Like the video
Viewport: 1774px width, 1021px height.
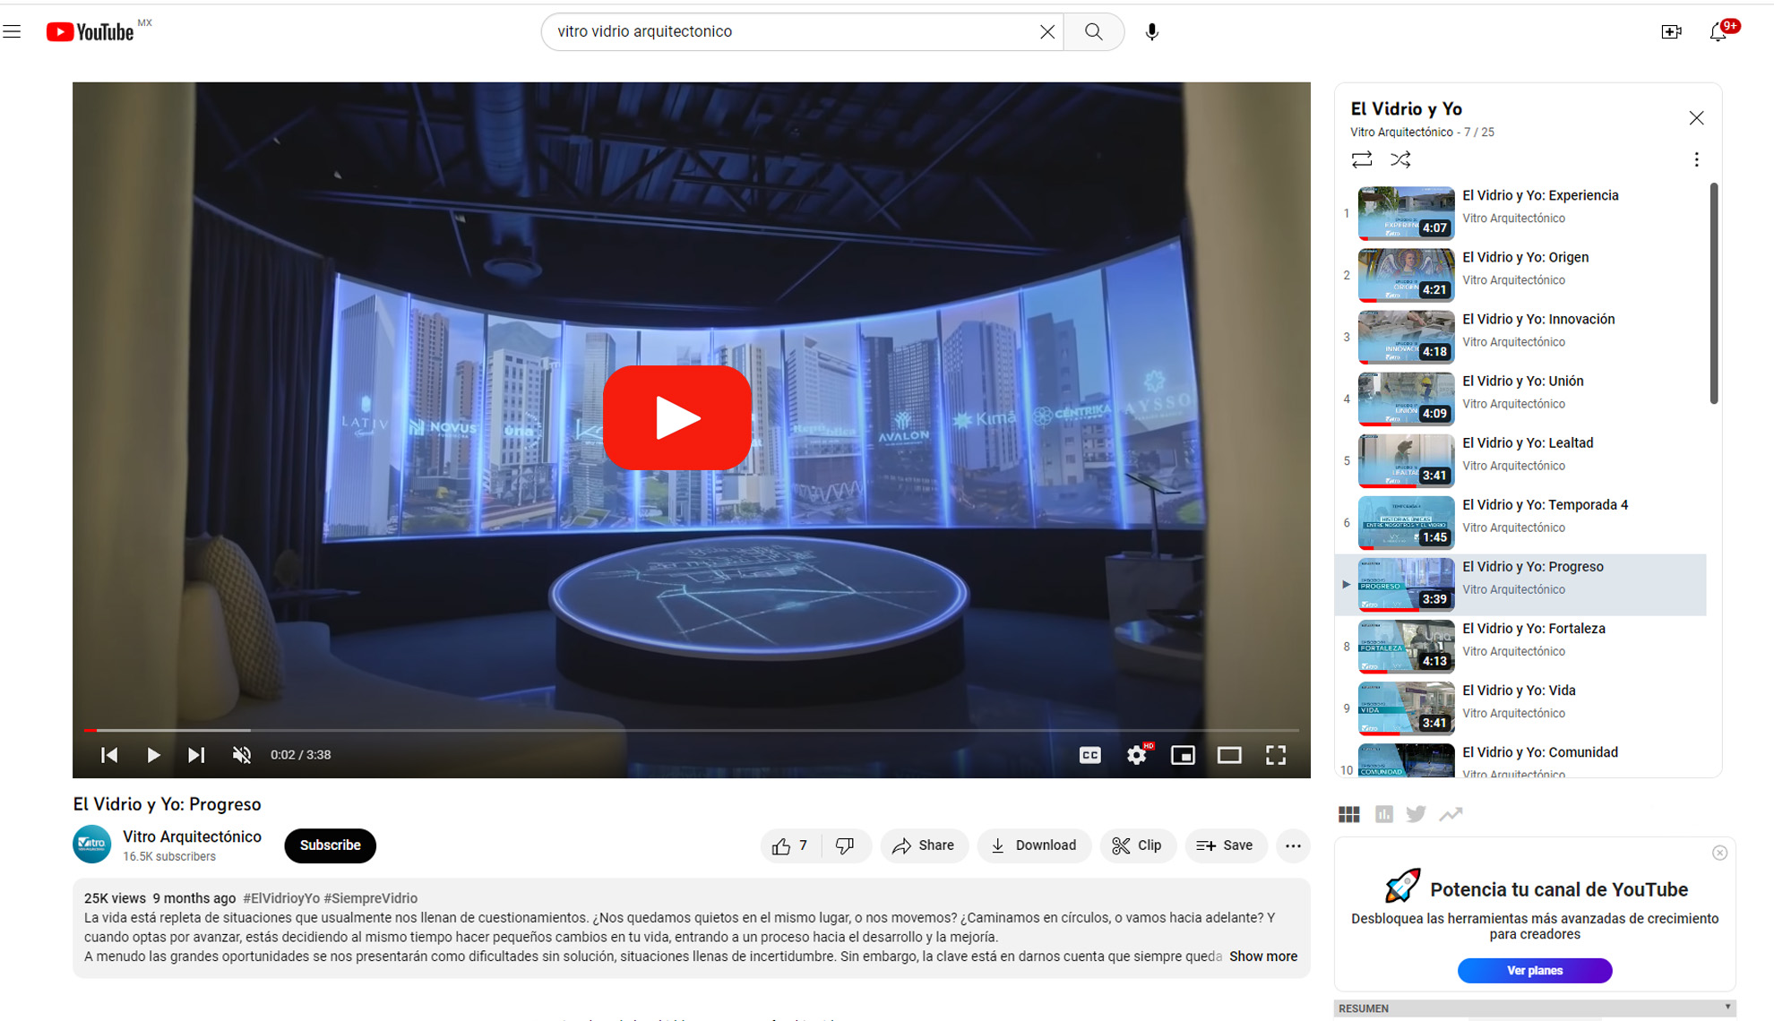coord(790,845)
